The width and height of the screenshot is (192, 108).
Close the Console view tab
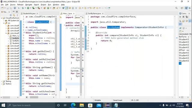point(189,13)
